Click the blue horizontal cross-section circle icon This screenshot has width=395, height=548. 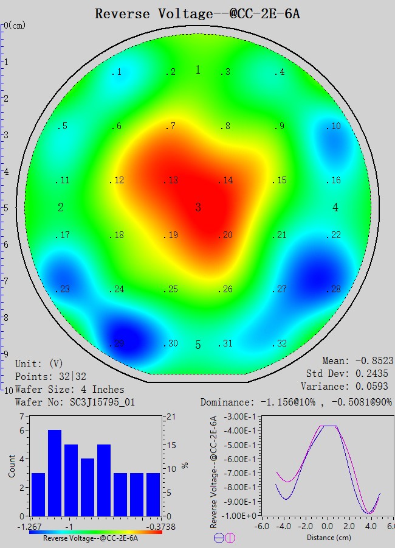pos(219,538)
